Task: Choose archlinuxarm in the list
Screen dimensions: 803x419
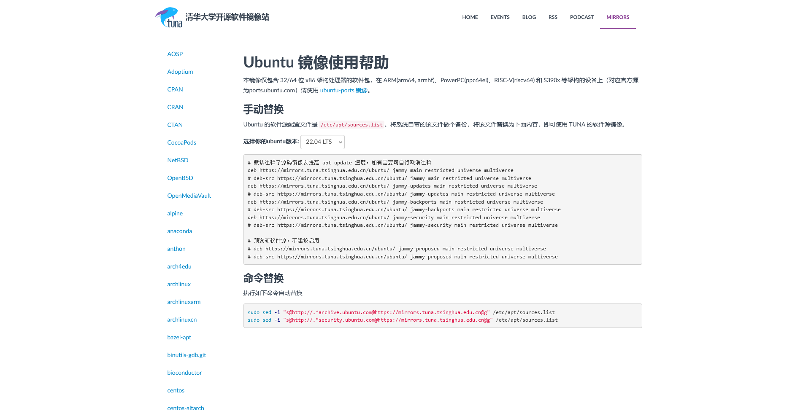Action: [x=184, y=302]
